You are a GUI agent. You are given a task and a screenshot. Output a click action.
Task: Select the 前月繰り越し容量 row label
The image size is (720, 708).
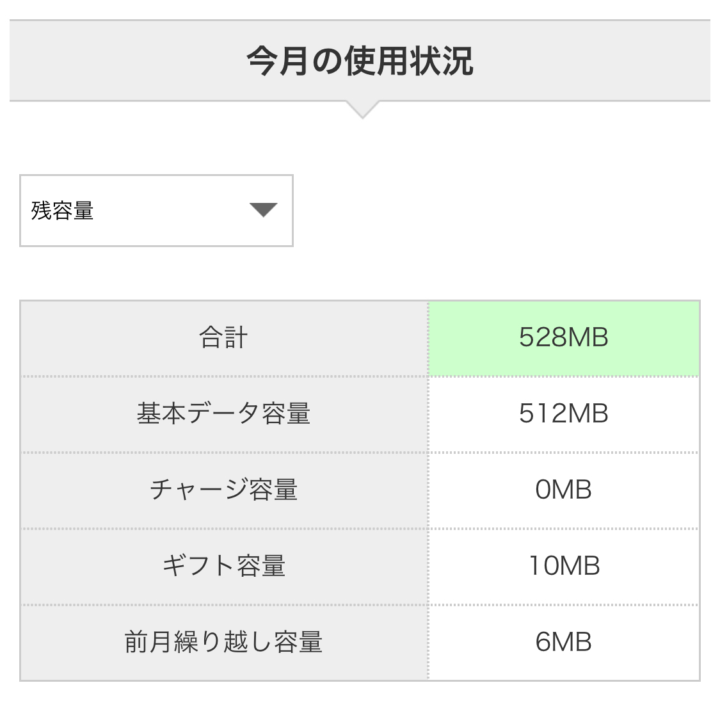[223, 642]
